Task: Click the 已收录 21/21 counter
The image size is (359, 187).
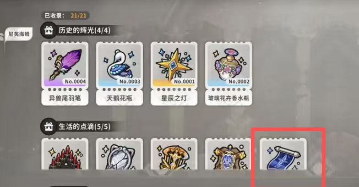Action: (x=65, y=16)
